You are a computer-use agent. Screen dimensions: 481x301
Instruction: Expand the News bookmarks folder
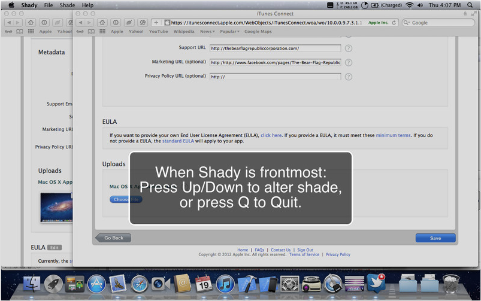207,32
